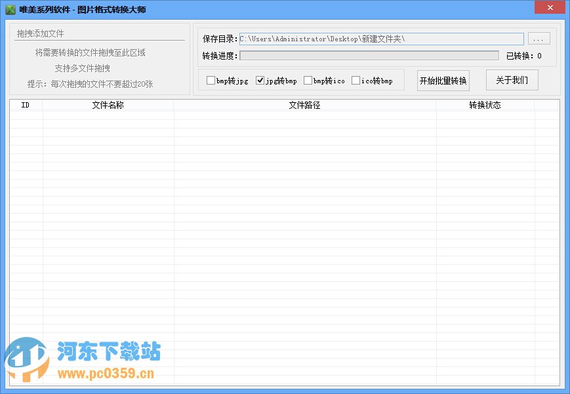Click the browse button next to save directory
The image size is (570, 394).
(539, 39)
